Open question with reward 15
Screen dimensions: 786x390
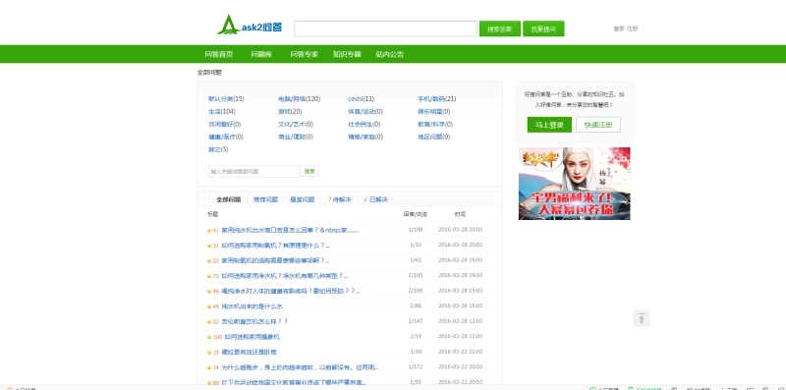250,353
